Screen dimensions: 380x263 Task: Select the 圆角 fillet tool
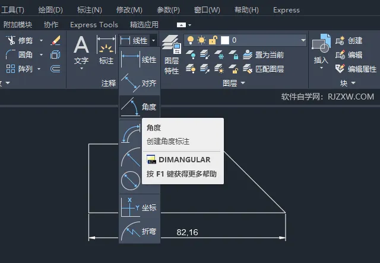pos(20,54)
